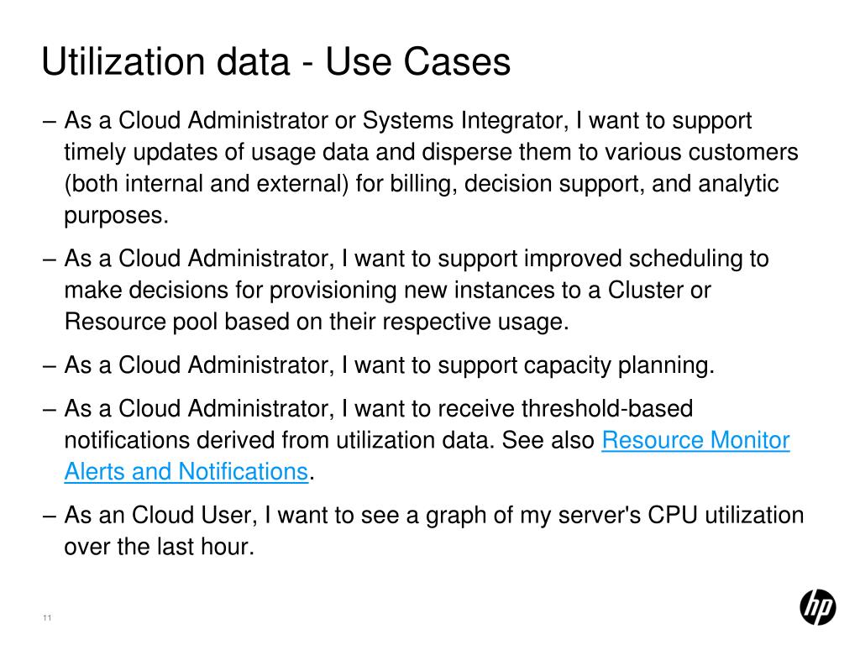Image resolution: width=860 pixels, height=645 pixels.
Task: Click the slide title 'Utilization data - Use Cases'
Action: click(276, 63)
